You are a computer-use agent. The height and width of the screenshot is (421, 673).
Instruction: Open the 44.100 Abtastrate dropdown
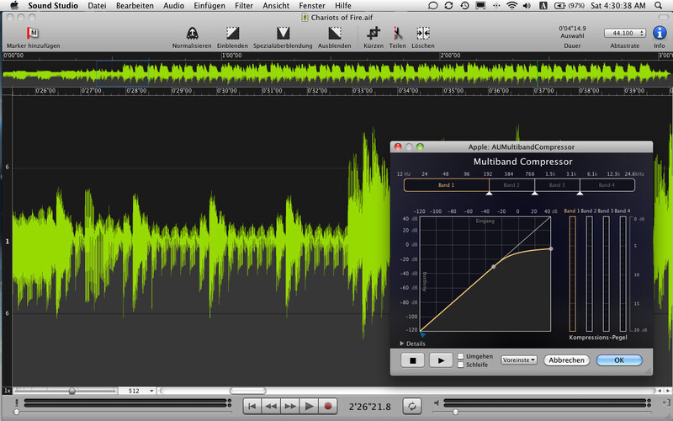click(624, 33)
